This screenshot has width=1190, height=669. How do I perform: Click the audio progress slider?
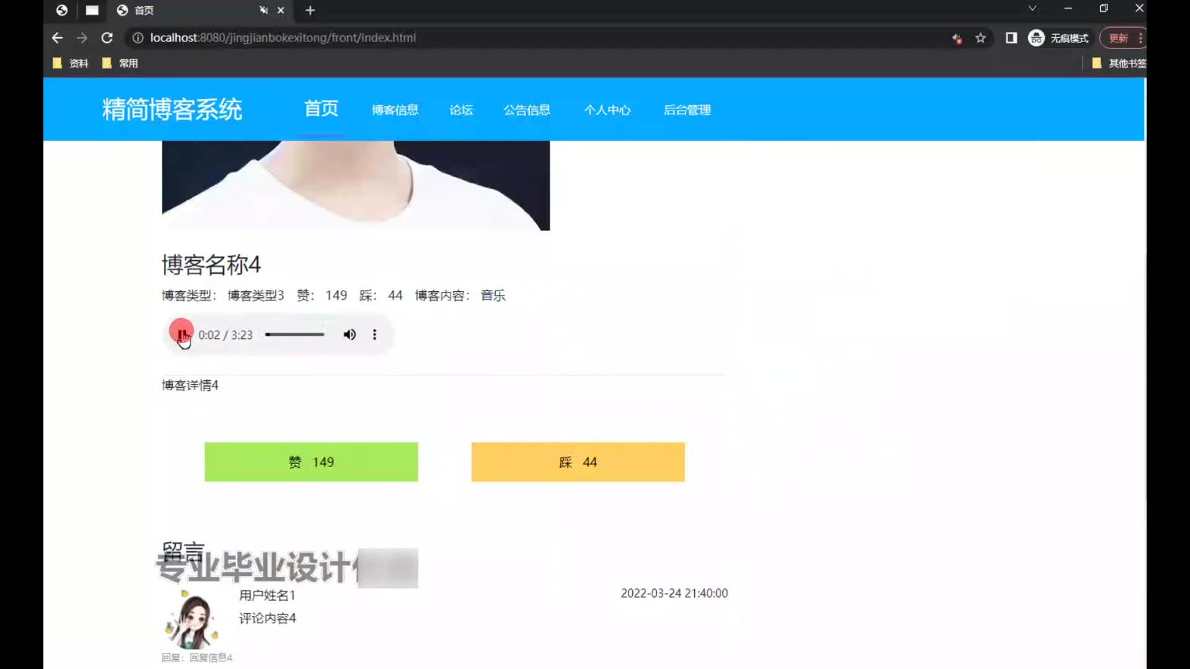click(x=294, y=334)
